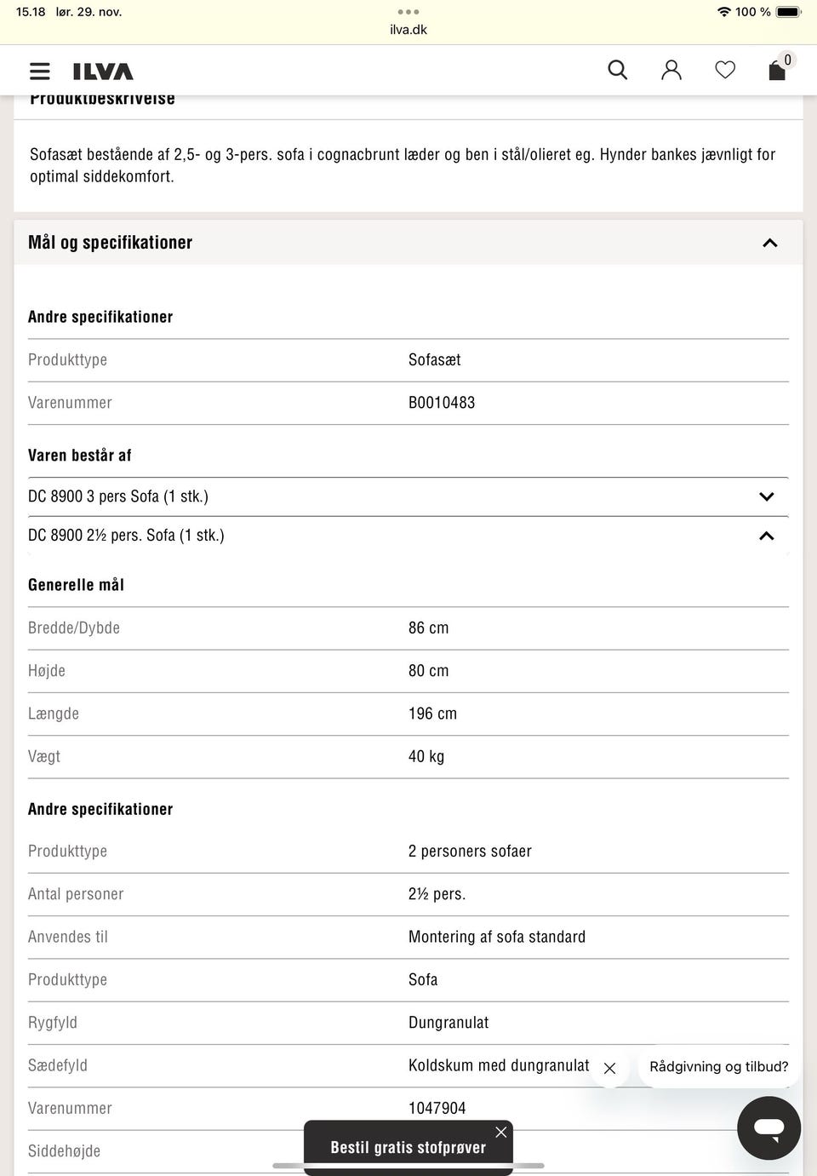Tap the DC 8900 3 pers Sofa row label

click(x=118, y=496)
